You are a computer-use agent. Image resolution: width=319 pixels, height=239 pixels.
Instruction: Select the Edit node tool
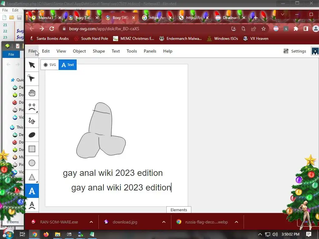(32, 79)
